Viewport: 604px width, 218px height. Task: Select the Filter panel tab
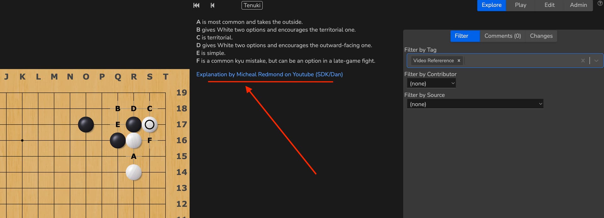click(x=461, y=36)
